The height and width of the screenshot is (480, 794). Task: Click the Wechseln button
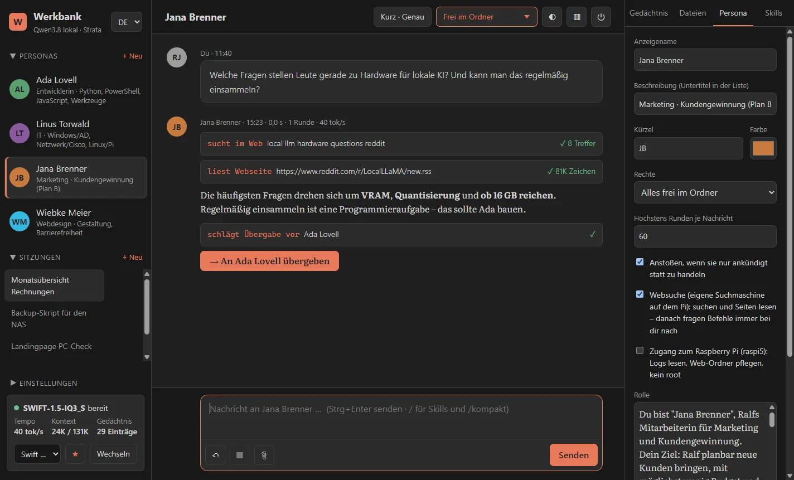click(x=113, y=454)
